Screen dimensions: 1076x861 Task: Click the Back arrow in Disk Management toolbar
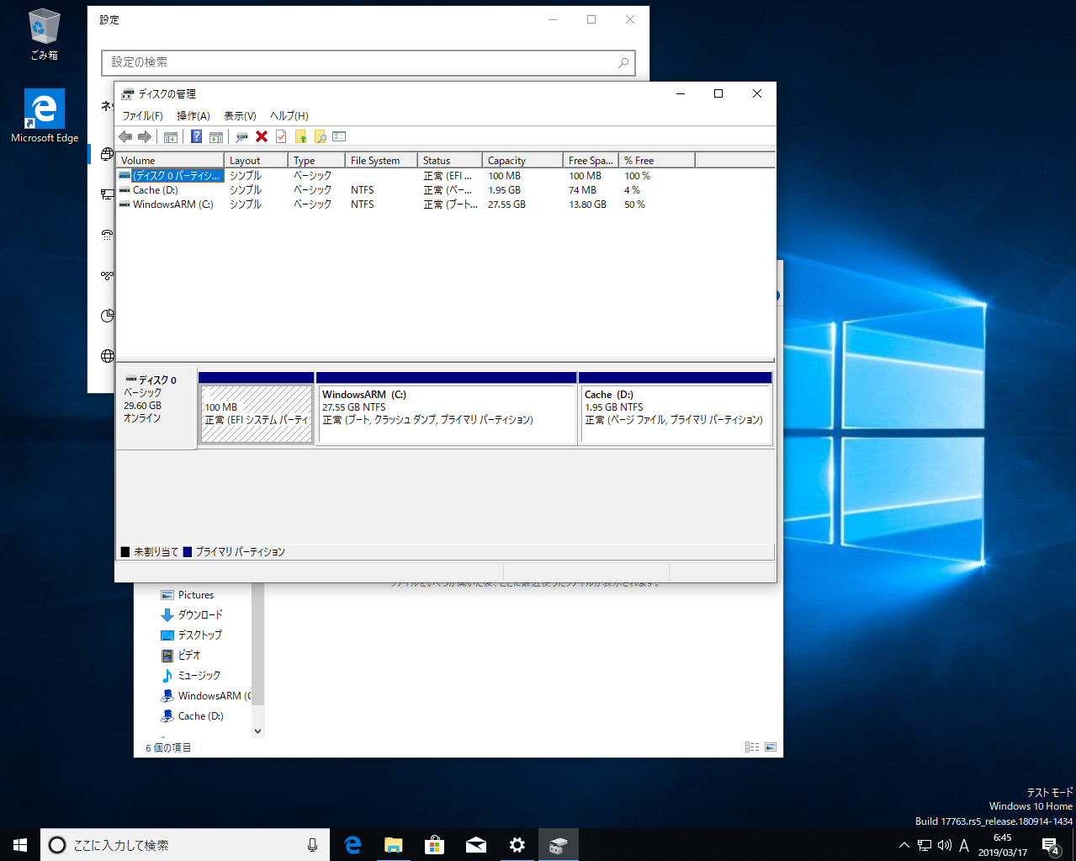125,137
